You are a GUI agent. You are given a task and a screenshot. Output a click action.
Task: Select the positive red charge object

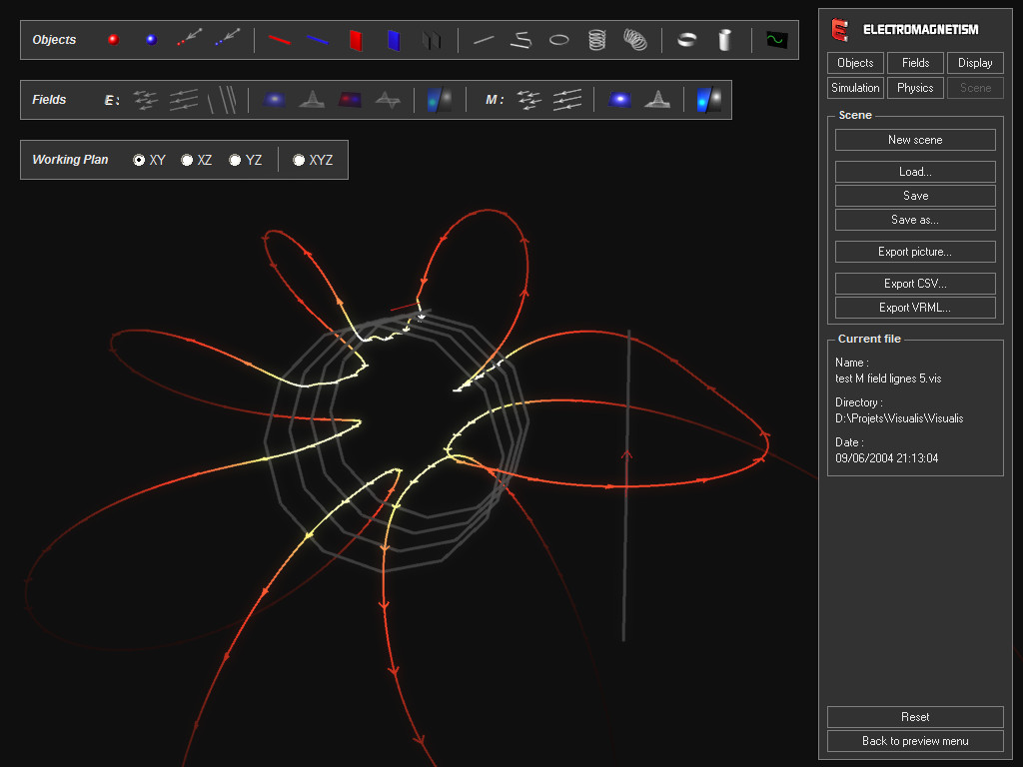point(113,39)
